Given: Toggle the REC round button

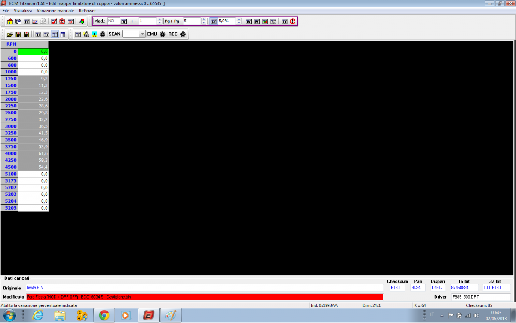Looking at the screenshot, I should 183,34.
